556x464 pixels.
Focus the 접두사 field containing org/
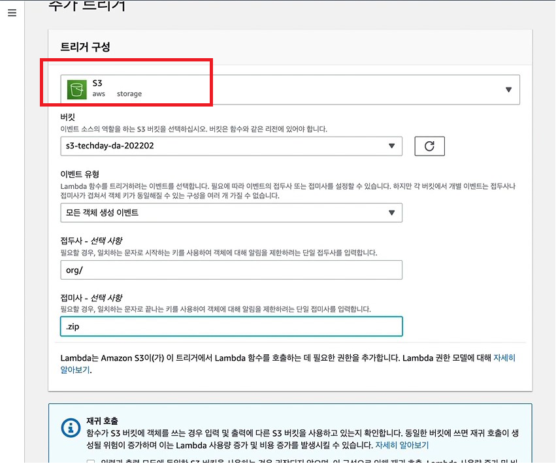(x=231, y=270)
